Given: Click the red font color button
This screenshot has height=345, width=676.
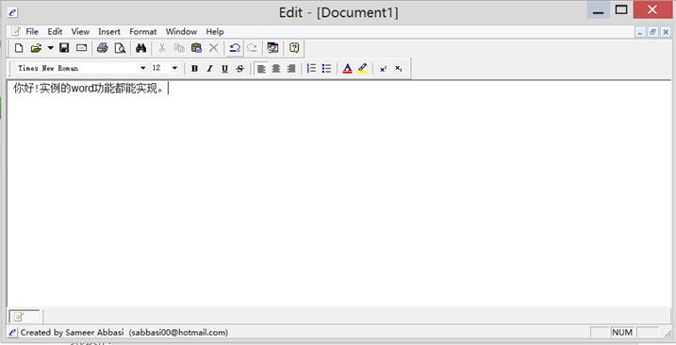Looking at the screenshot, I should pyautogui.click(x=348, y=69).
